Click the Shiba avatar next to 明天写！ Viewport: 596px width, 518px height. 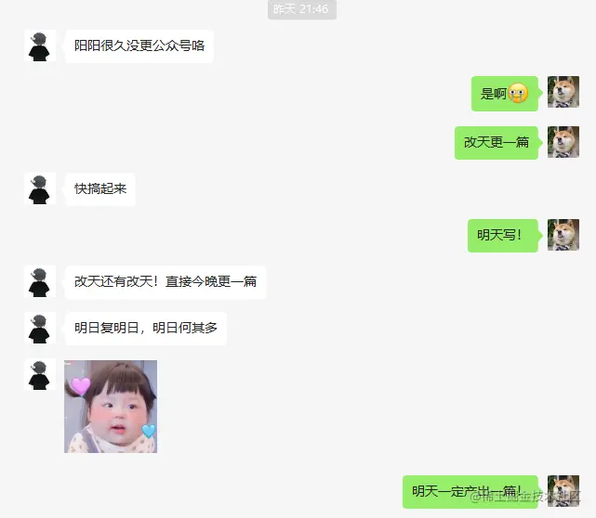(563, 235)
